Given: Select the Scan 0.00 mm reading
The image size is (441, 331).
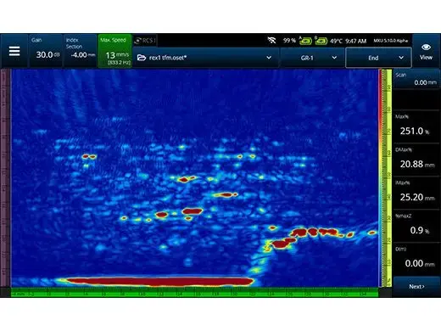Looking at the screenshot, I should point(416,79).
